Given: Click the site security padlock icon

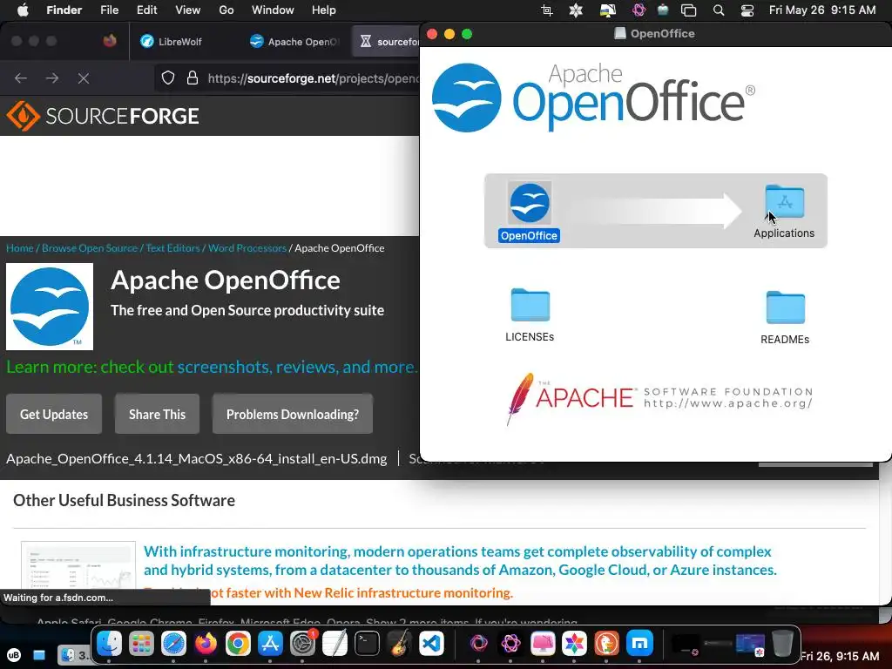Looking at the screenshot, I should [193, 78].
